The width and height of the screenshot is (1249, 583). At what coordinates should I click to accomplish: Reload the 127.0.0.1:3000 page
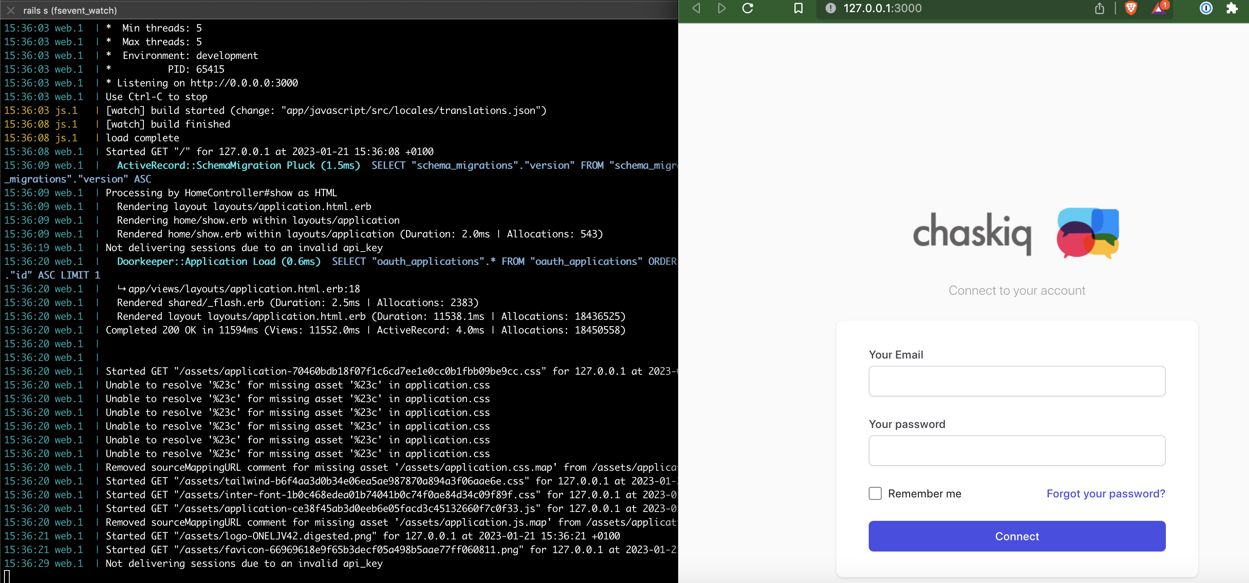point(748,8)
